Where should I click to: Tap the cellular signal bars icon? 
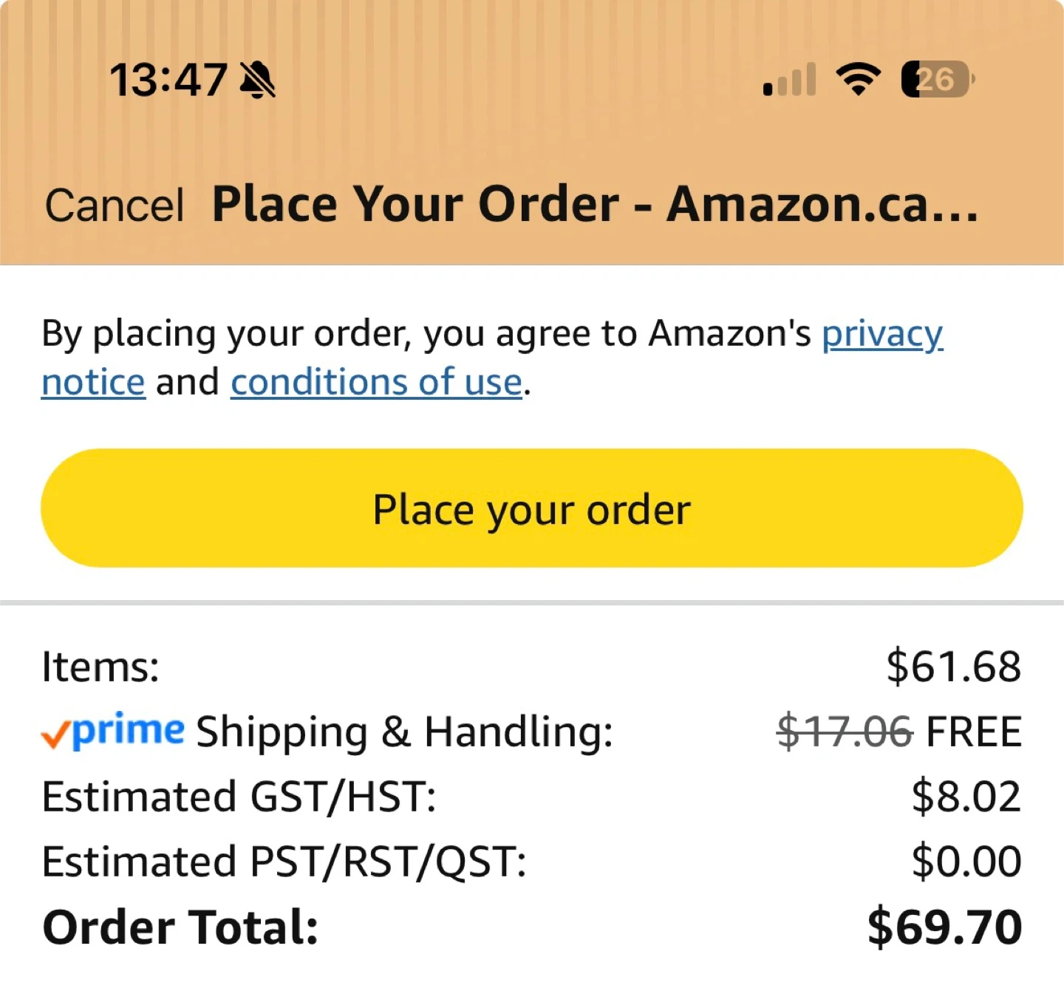(x=790, y=80)
